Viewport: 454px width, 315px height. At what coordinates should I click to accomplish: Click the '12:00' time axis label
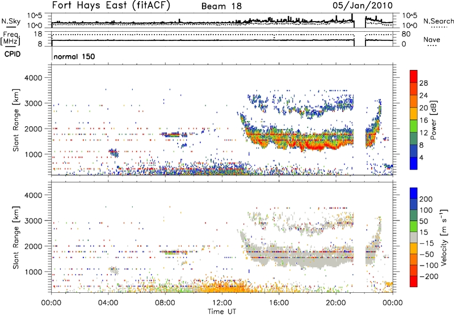(222, 303)
